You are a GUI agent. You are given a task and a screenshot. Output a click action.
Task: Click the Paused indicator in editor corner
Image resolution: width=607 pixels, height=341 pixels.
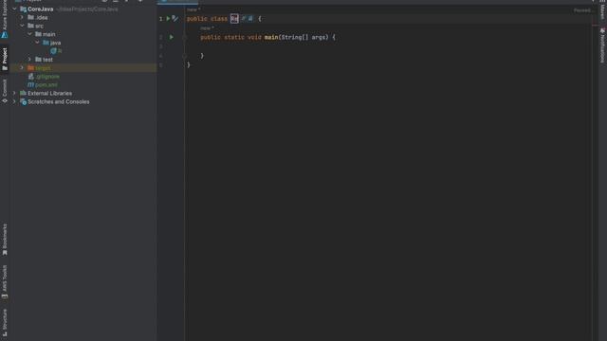pyautogui.click(x=583, y=10)
